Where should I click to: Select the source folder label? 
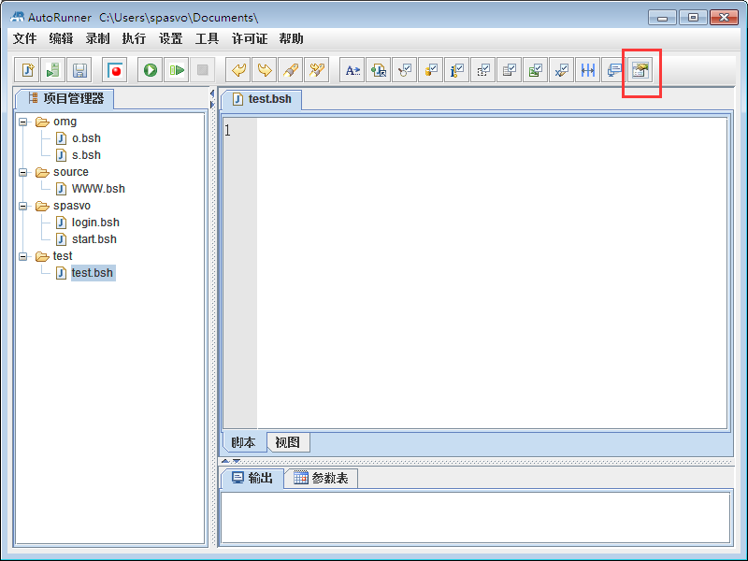(71, 172)
